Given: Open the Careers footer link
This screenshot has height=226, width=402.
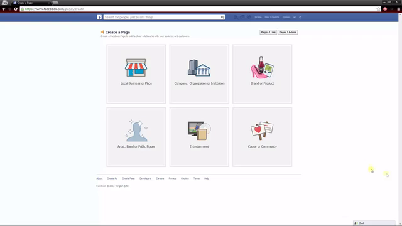Looking at the screenshot, I should [x=160, y=178].
